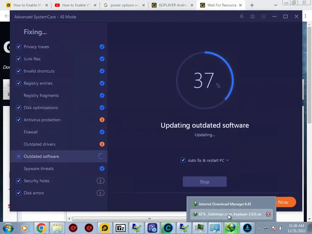Click blue checkmark status beside Registry fragments

[102, 95]
